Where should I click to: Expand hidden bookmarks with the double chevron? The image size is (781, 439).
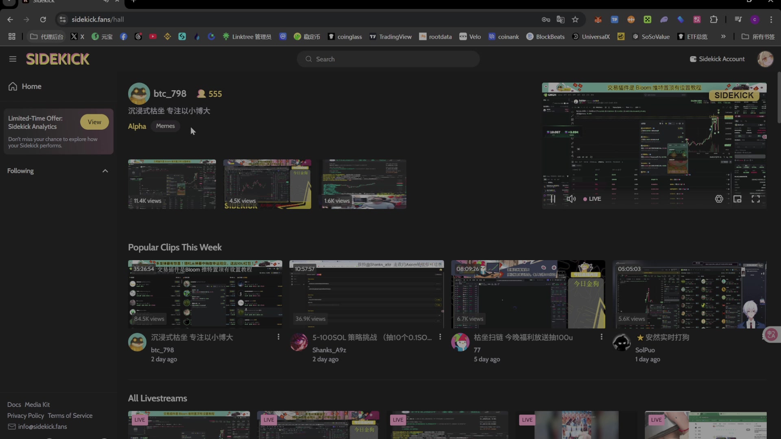[x=723, y=37]
